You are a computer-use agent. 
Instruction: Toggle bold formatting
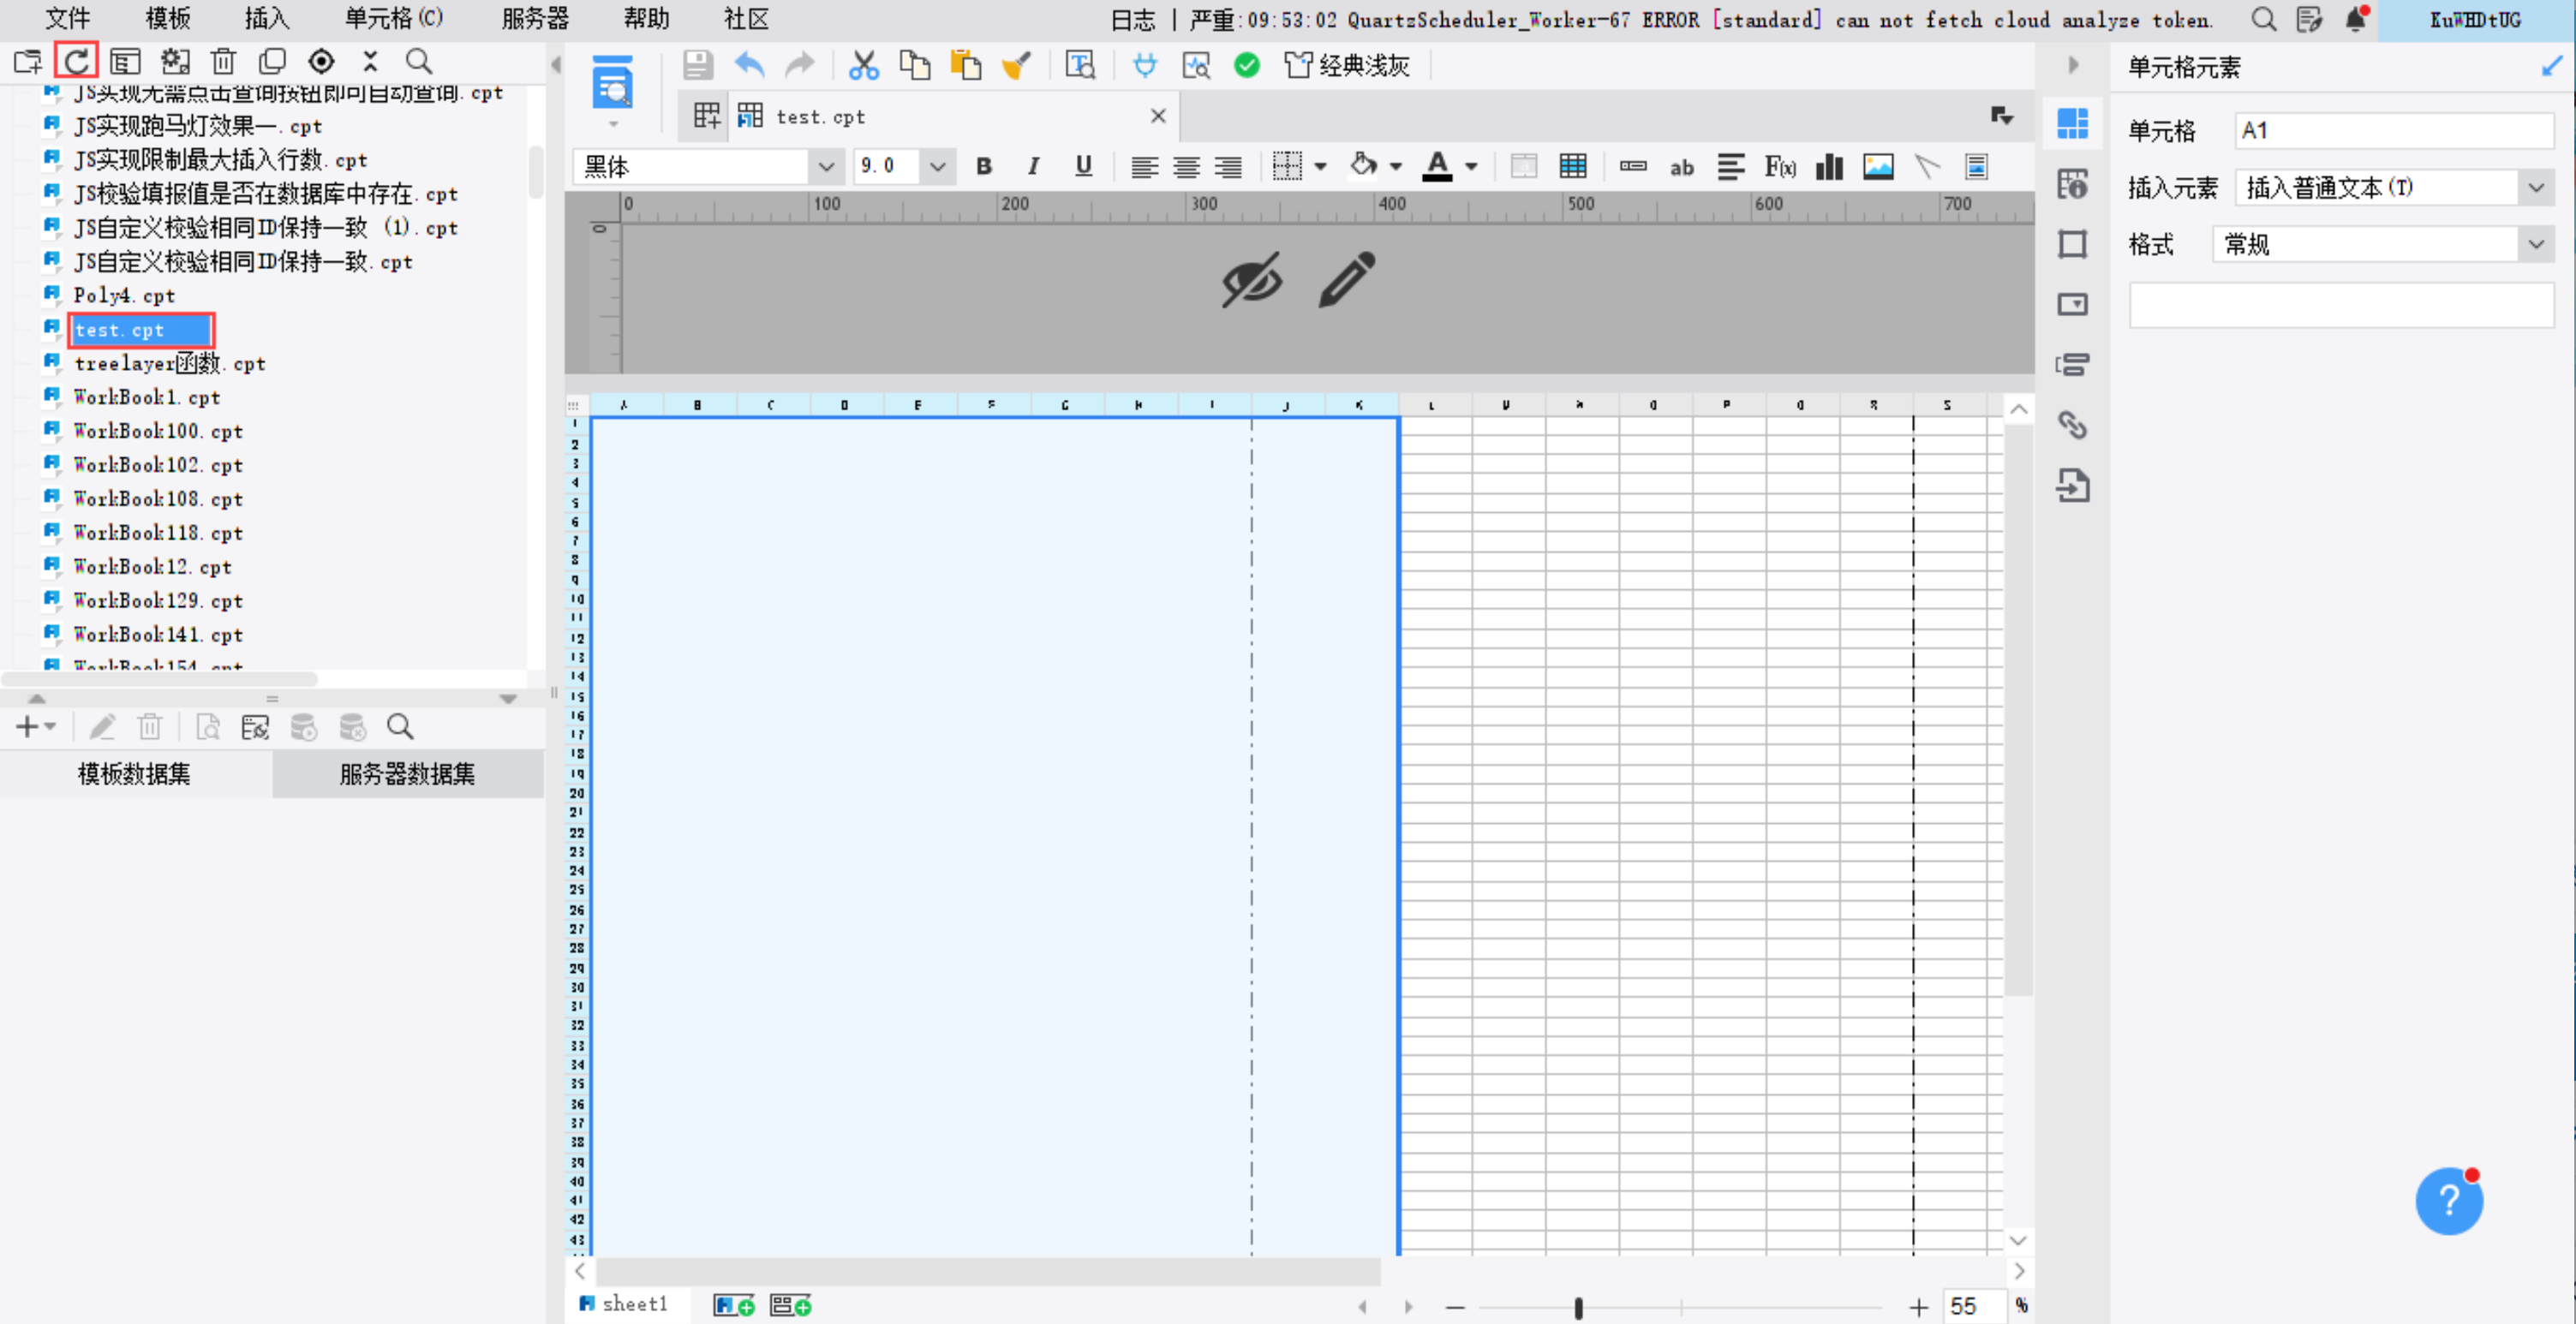click(x=984, y=167)
